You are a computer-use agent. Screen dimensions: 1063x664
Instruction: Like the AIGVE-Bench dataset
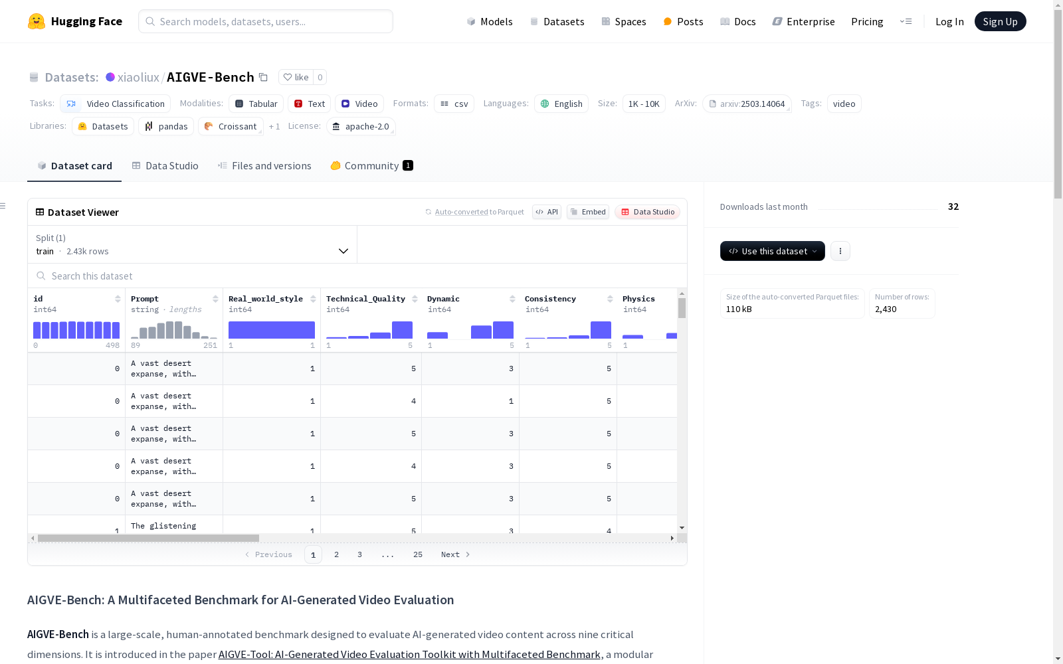pos(296,77)
